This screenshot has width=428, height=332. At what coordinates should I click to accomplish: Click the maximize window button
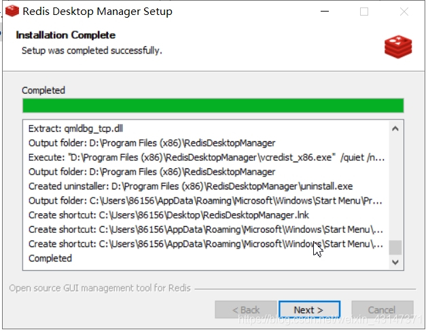pos(364,12)
